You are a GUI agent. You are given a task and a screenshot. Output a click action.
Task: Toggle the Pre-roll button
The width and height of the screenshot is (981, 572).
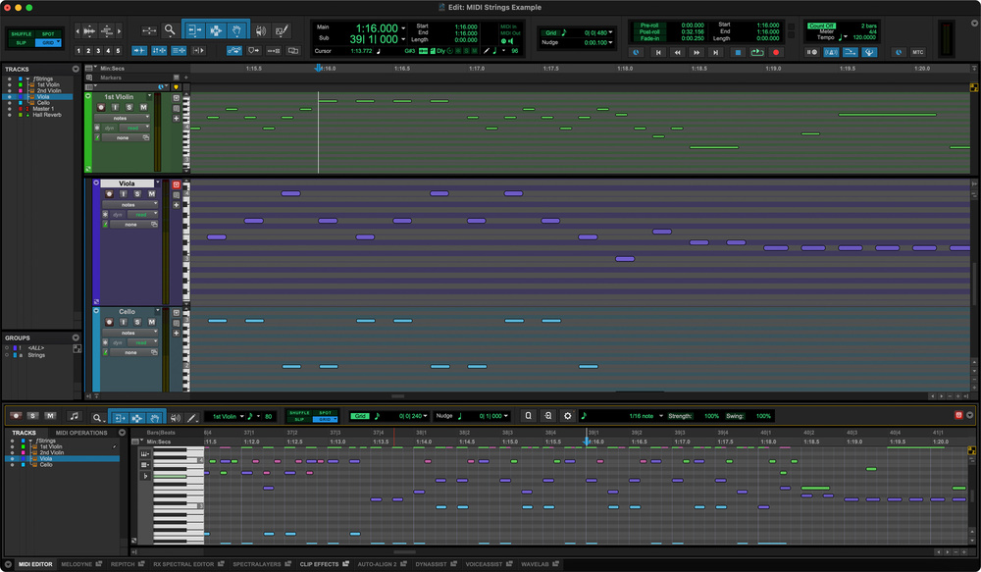(649, 26)
